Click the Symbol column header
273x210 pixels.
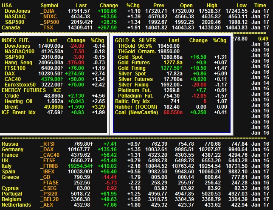coord(49,6)
